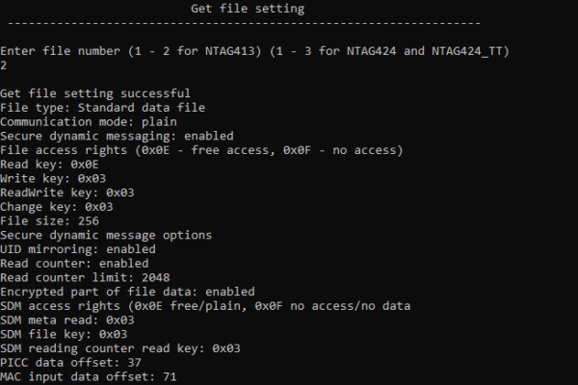Click the 'ReadWrite key: 0x03' line

click(67, 192)
